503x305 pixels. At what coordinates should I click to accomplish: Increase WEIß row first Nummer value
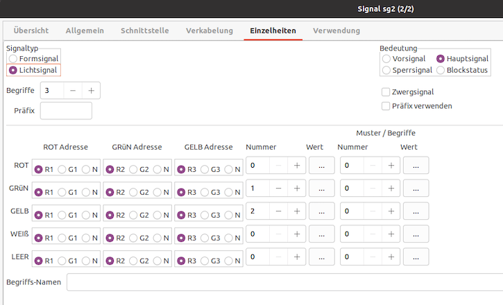coord(296,234)
